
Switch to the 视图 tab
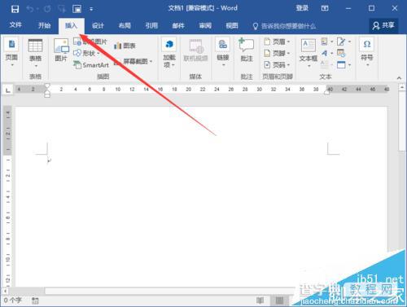click(x=232, y=26)
